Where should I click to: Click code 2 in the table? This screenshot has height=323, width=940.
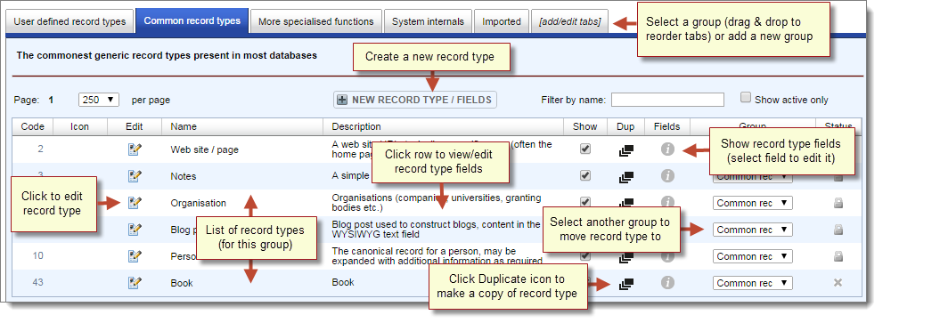point(40,149)
